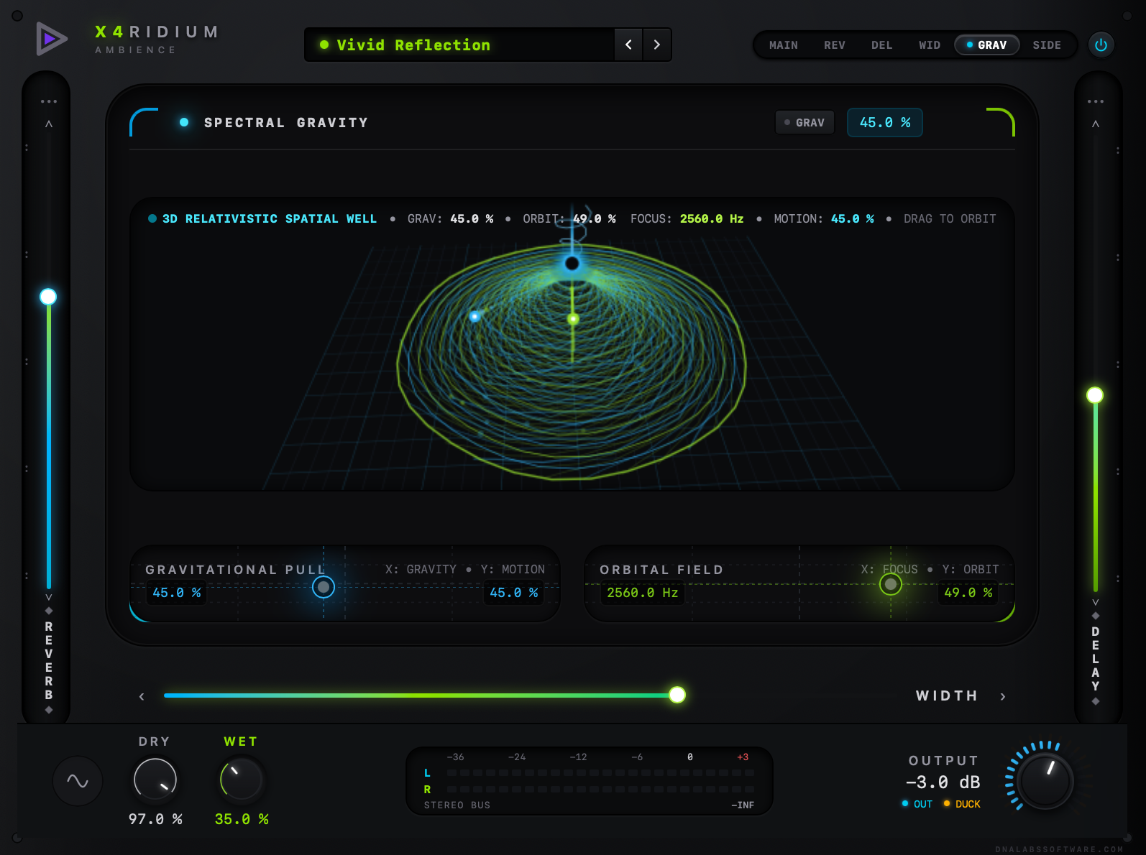Screen dimensions: 1146x855
Task: Click the Gravitational Pull XY pad handle
Action: [324, 587]
